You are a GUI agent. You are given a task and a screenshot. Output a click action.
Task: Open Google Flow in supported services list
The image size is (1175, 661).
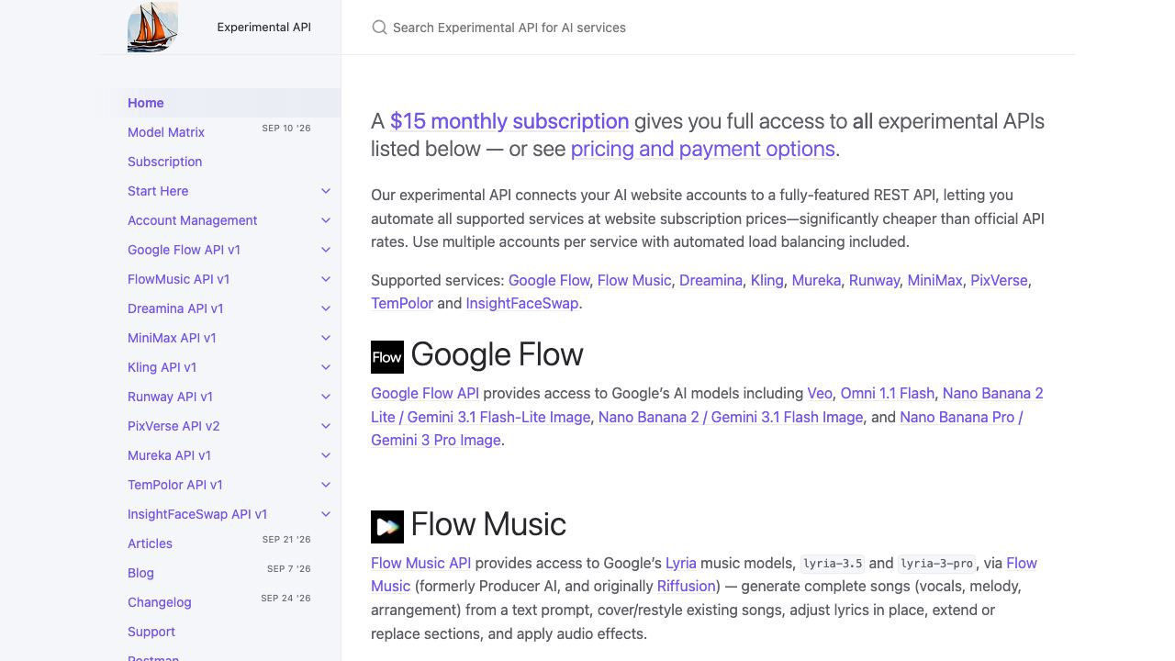point(549,280)
